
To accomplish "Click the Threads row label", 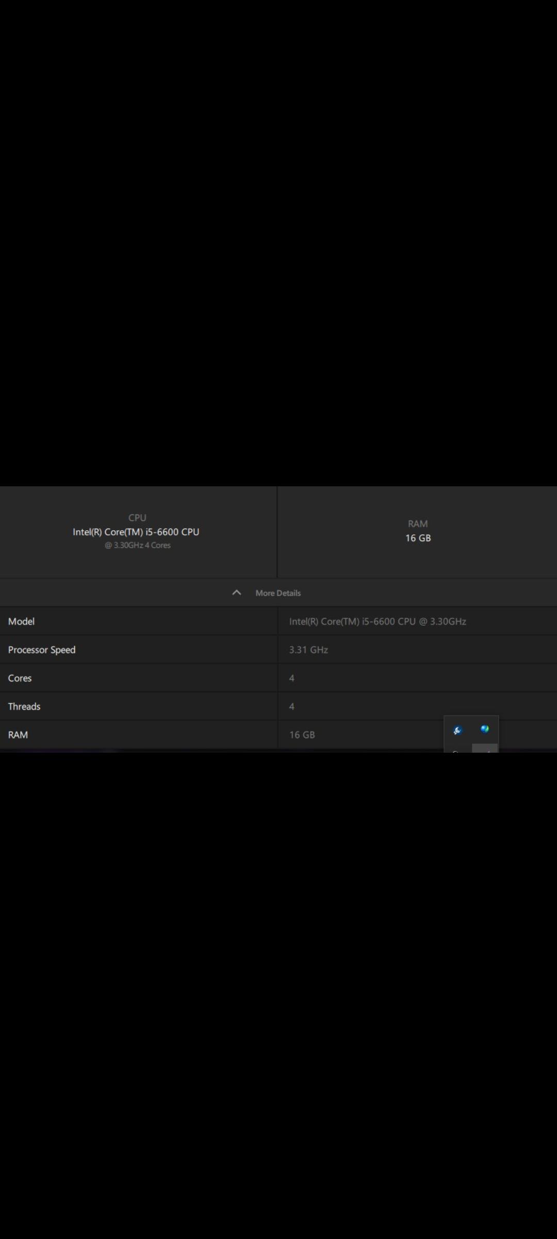I will (x=24, y=706).
